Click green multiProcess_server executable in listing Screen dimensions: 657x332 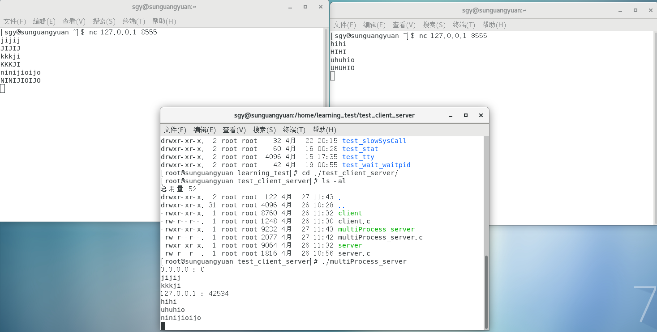(376, 229)
